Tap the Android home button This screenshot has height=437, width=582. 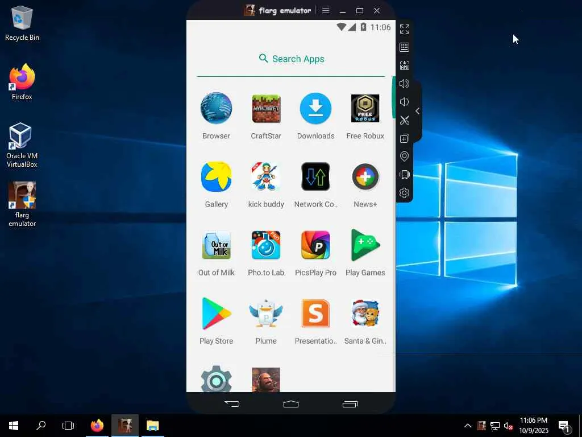[291, 404]
